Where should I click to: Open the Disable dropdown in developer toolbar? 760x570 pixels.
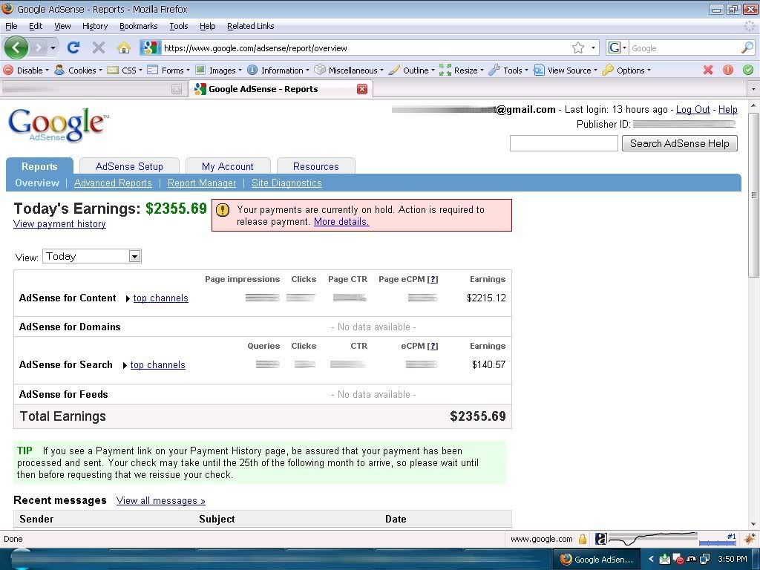pyautogui.click(x=26, y=71)
